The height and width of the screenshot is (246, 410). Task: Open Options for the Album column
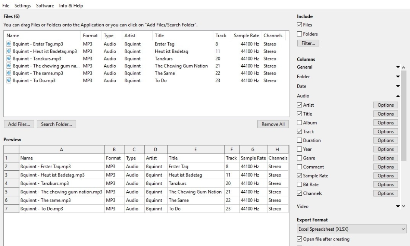[x=385, y=123]
